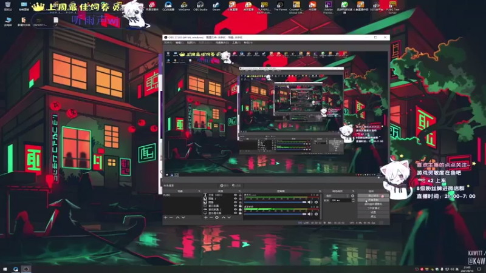Open the QQ Browser desktop icon

168,5
